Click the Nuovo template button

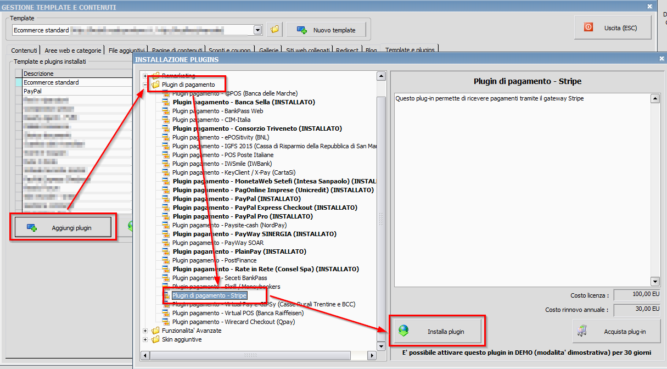(x=326, y=30)
